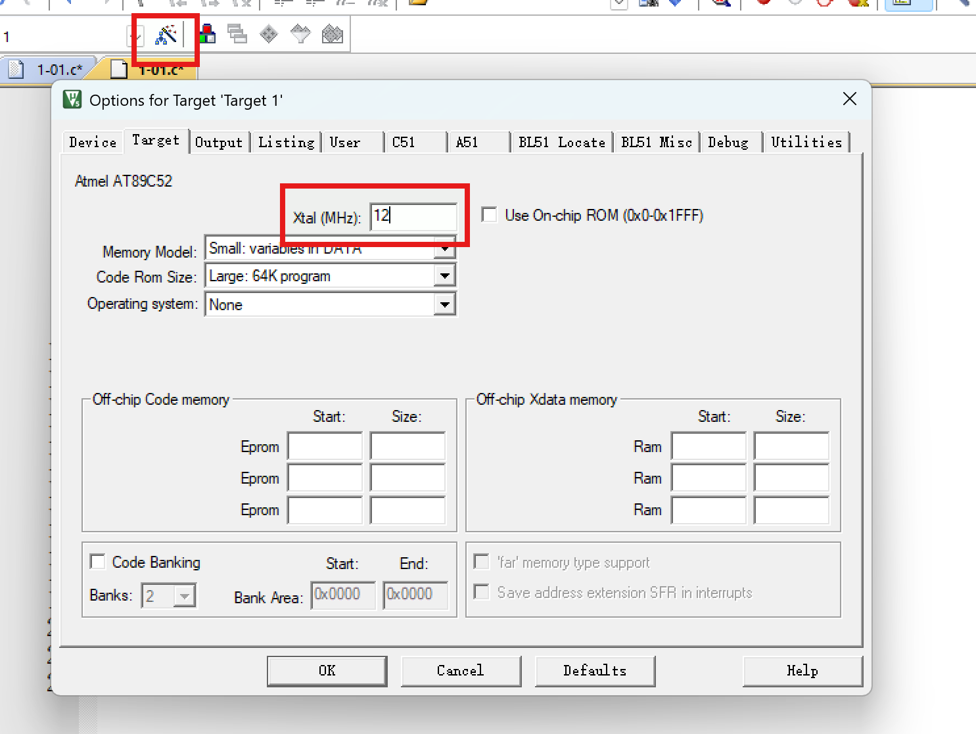The height and width of the screenshot is (734, 976).
Task: Open the Utilities tab
Action: tap(806, 142)
